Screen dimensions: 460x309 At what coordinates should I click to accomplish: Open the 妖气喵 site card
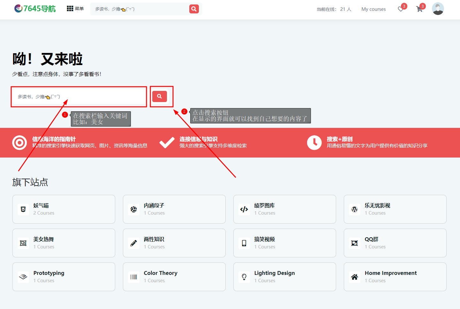pyautogui.click(x=64, y=209)
